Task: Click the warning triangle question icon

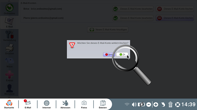Action: [x=72, y=45]
